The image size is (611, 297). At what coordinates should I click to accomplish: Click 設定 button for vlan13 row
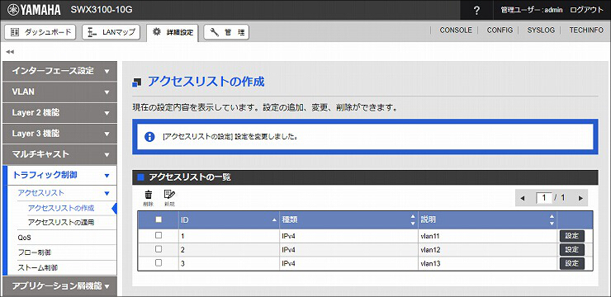click(572, 263)
